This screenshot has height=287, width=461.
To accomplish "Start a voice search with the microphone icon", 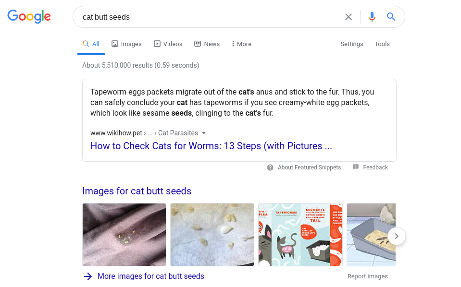I will click(372, 16).
